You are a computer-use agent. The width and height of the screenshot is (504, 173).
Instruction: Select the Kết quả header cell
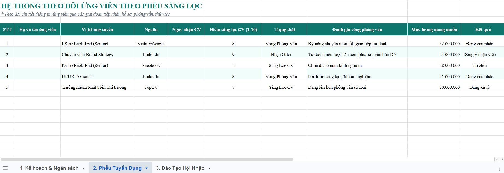[x=483, y=29]
